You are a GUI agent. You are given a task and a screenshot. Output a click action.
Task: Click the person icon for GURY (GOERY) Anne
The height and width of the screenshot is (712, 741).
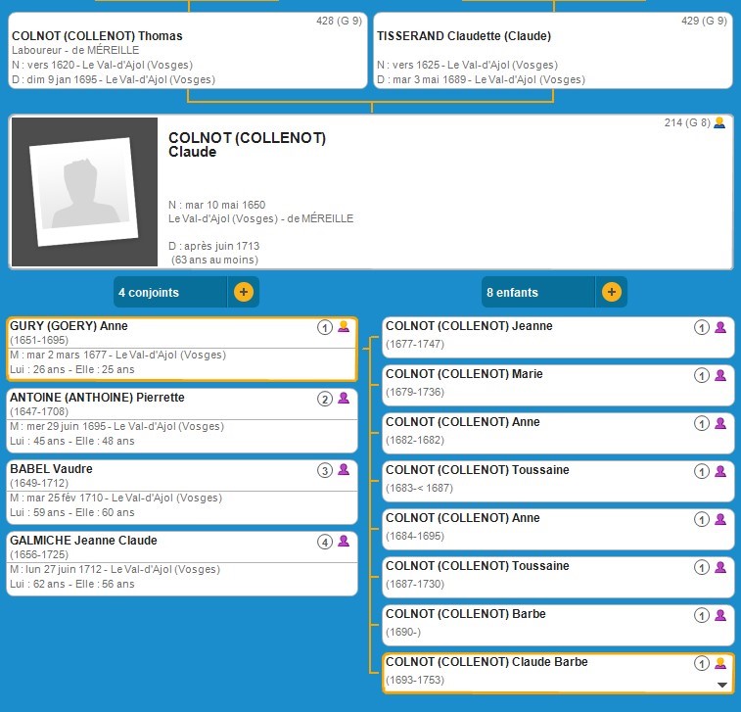344,327
